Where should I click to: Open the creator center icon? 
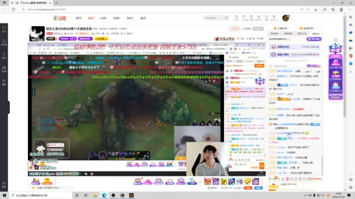pos(274,18)
